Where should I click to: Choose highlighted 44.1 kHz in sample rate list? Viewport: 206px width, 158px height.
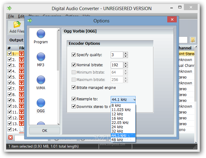pyautogui.click(x=123, y=135)
